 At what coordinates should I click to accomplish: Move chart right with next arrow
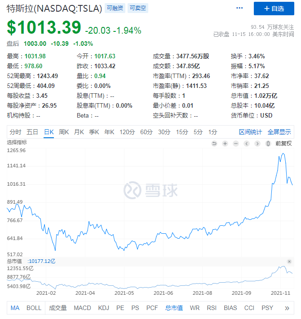pyautogui.click(x=257, y=144)
